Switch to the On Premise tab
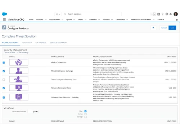The width and height of the screenshot is (180, 135). coord(41,42)
